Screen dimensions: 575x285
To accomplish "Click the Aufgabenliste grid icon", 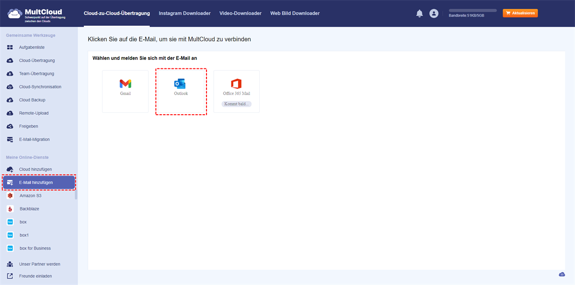I will click(x=10, y=47).
